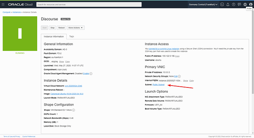Open Cloud Shell terminal icon
Image resolution: width=254 pixels, height=138 pixels.
222,4
